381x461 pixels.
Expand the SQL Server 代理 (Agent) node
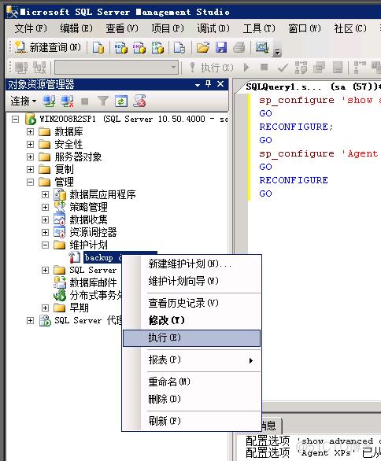coord(30,320)
